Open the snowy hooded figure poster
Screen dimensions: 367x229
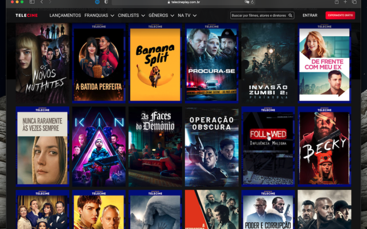(x=155, y=209)
